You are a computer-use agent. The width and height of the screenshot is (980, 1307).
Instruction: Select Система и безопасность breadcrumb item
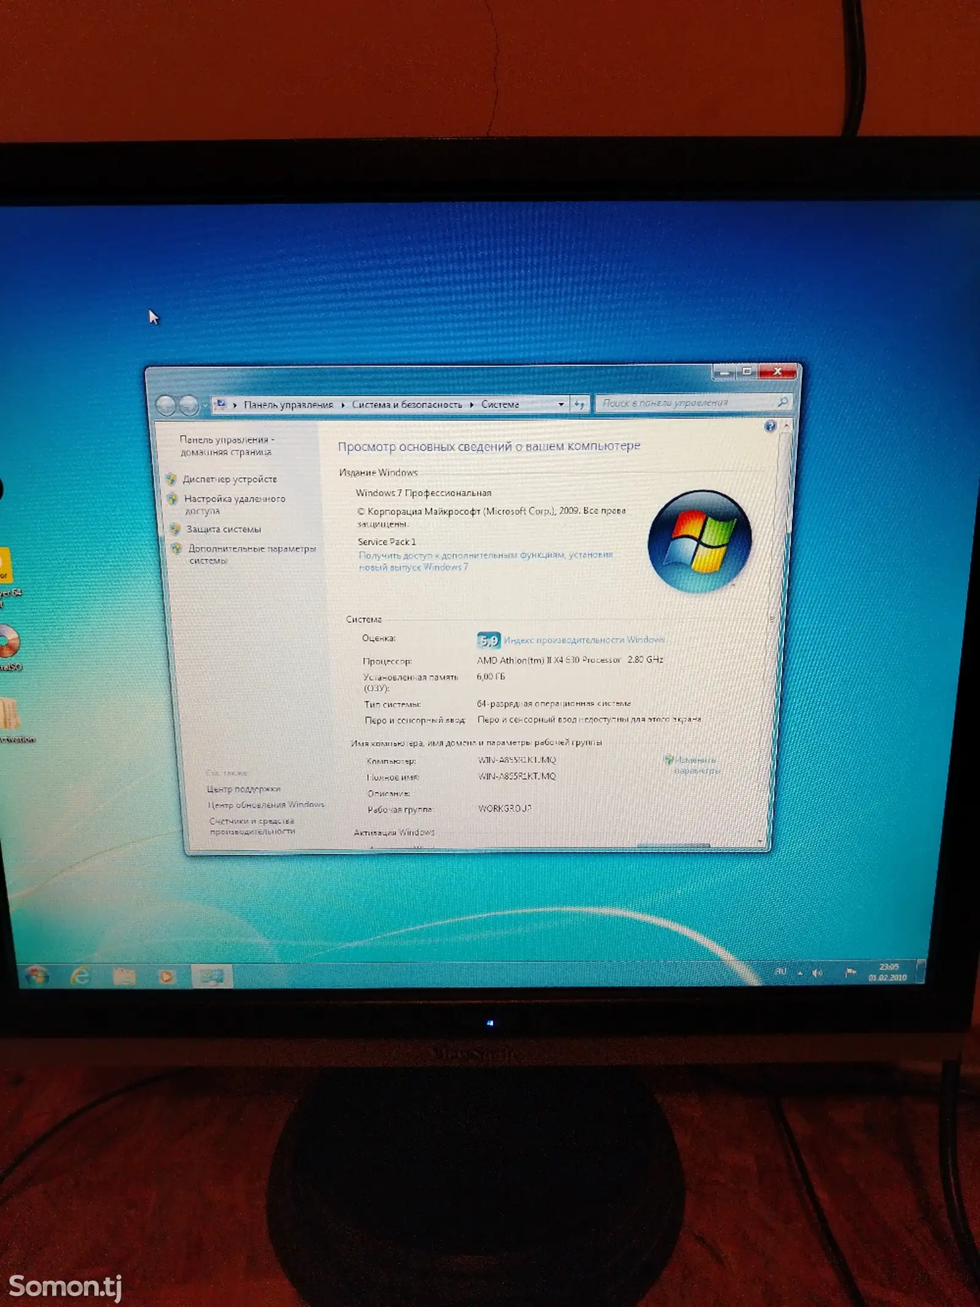[407, 404]
